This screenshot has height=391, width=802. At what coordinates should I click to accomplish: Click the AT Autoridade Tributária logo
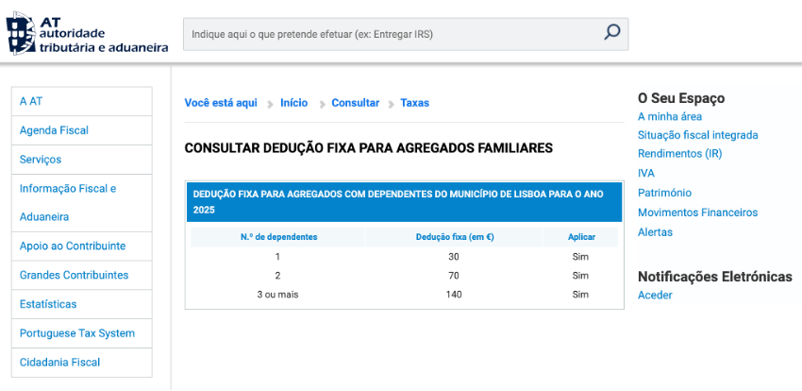(88, 34)
